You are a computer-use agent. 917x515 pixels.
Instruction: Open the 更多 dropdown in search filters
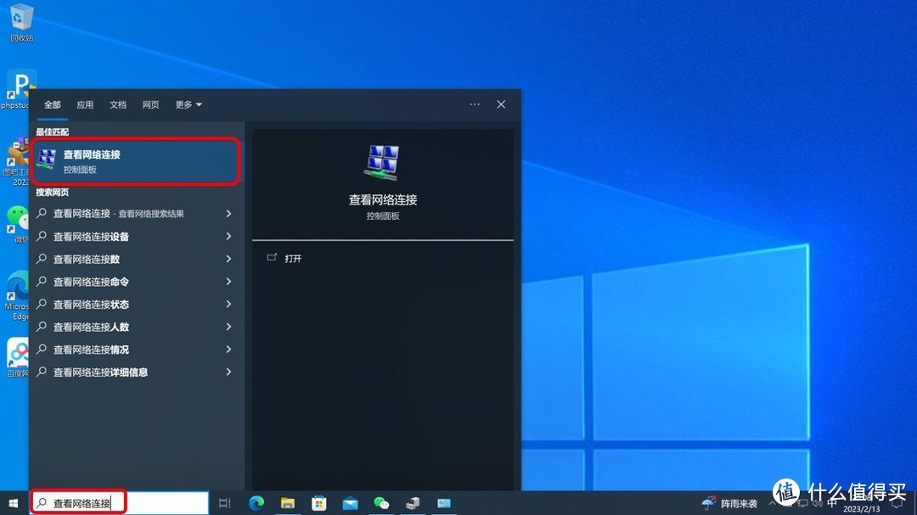188,104
